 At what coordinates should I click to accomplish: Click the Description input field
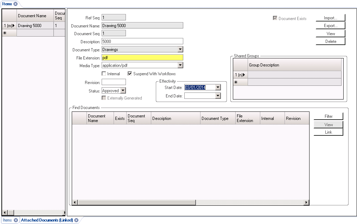tap(142, 41)
